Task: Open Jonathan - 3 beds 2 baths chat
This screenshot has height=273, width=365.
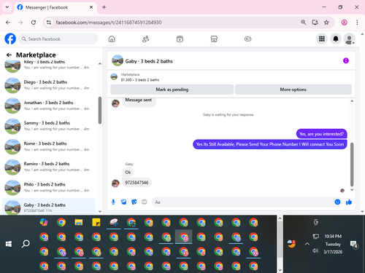Action: point(49,106)
